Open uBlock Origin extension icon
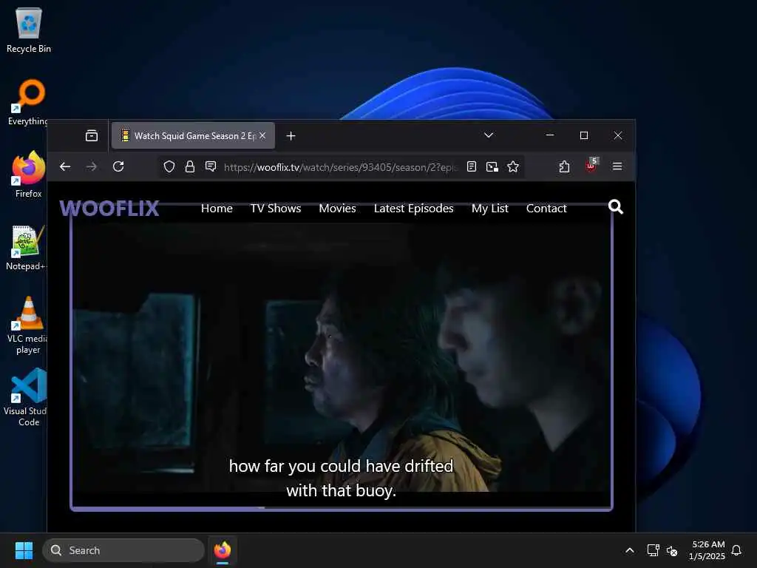Viewport: 757px width, 568px height. [591, 166]
